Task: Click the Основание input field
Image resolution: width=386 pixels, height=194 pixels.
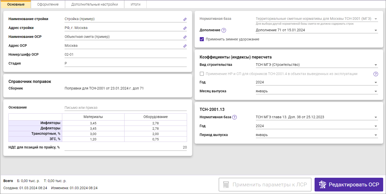Action: (x=126, y=108)
